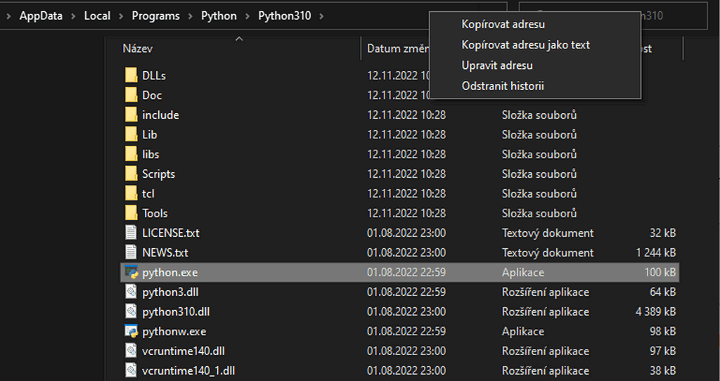
Task: Click the python.exe application icon
Action: click(131, 272)
